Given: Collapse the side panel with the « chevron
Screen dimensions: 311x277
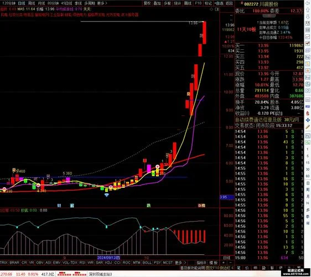Looking at the screenshot, I should pyautogui.click(x=232, y=268).
